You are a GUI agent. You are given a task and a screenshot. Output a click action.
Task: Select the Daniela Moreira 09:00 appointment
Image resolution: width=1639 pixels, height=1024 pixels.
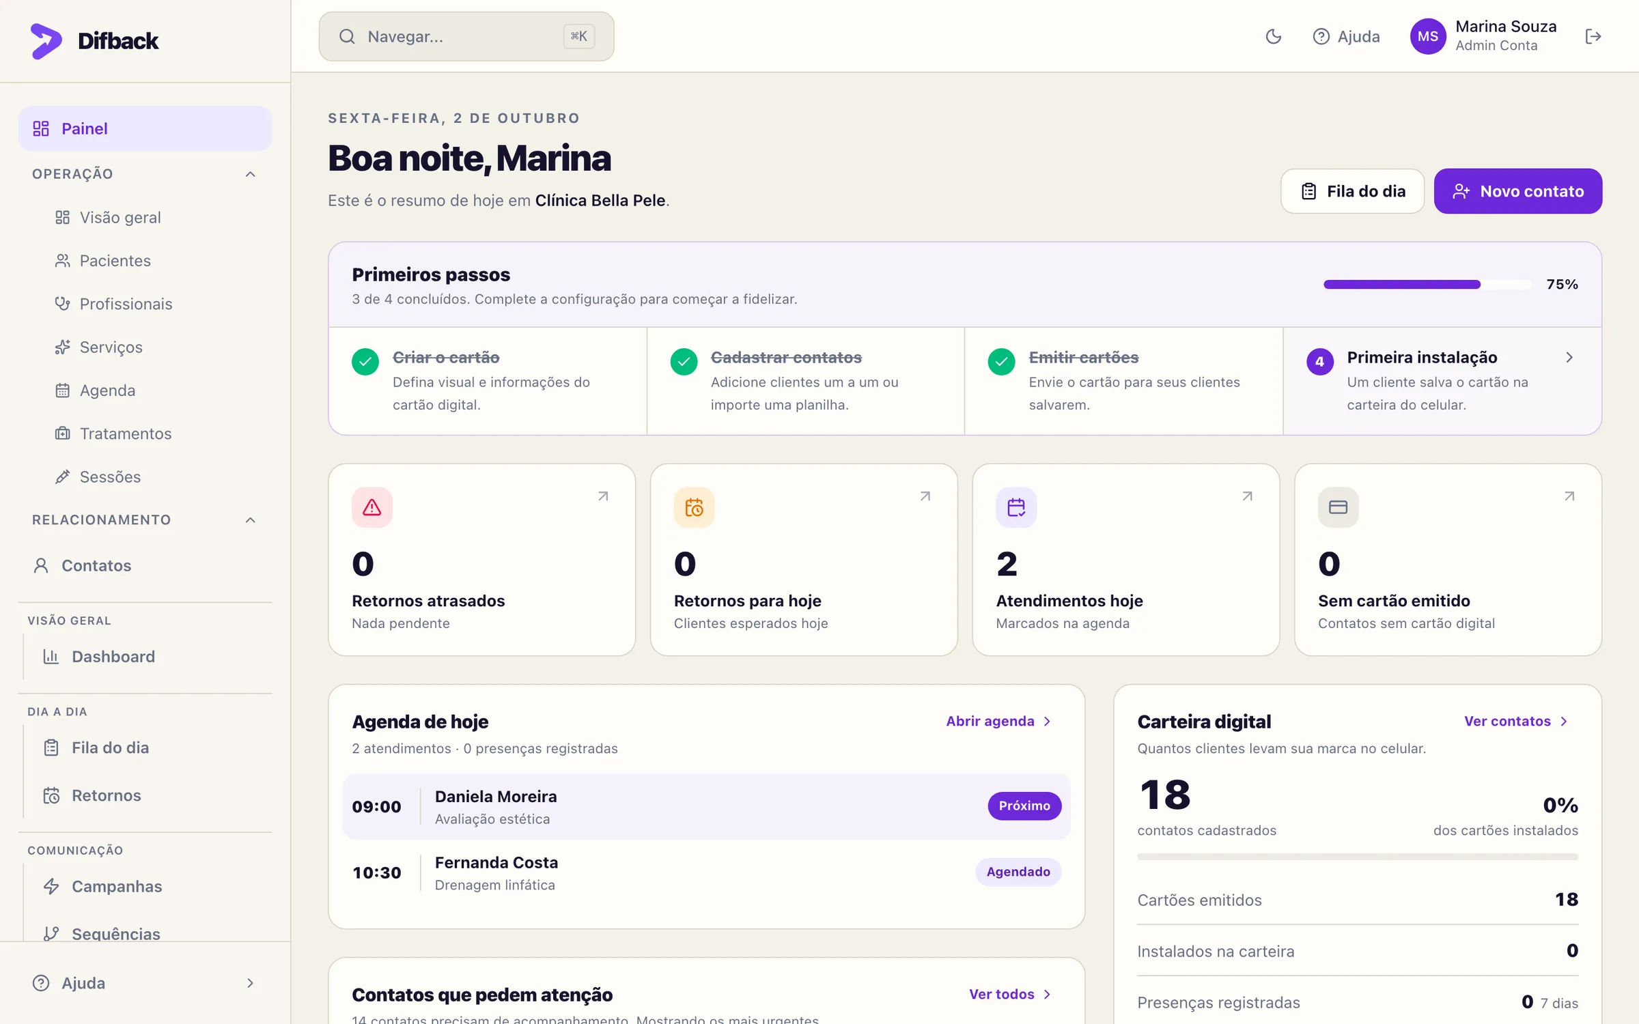coord(707,806)
